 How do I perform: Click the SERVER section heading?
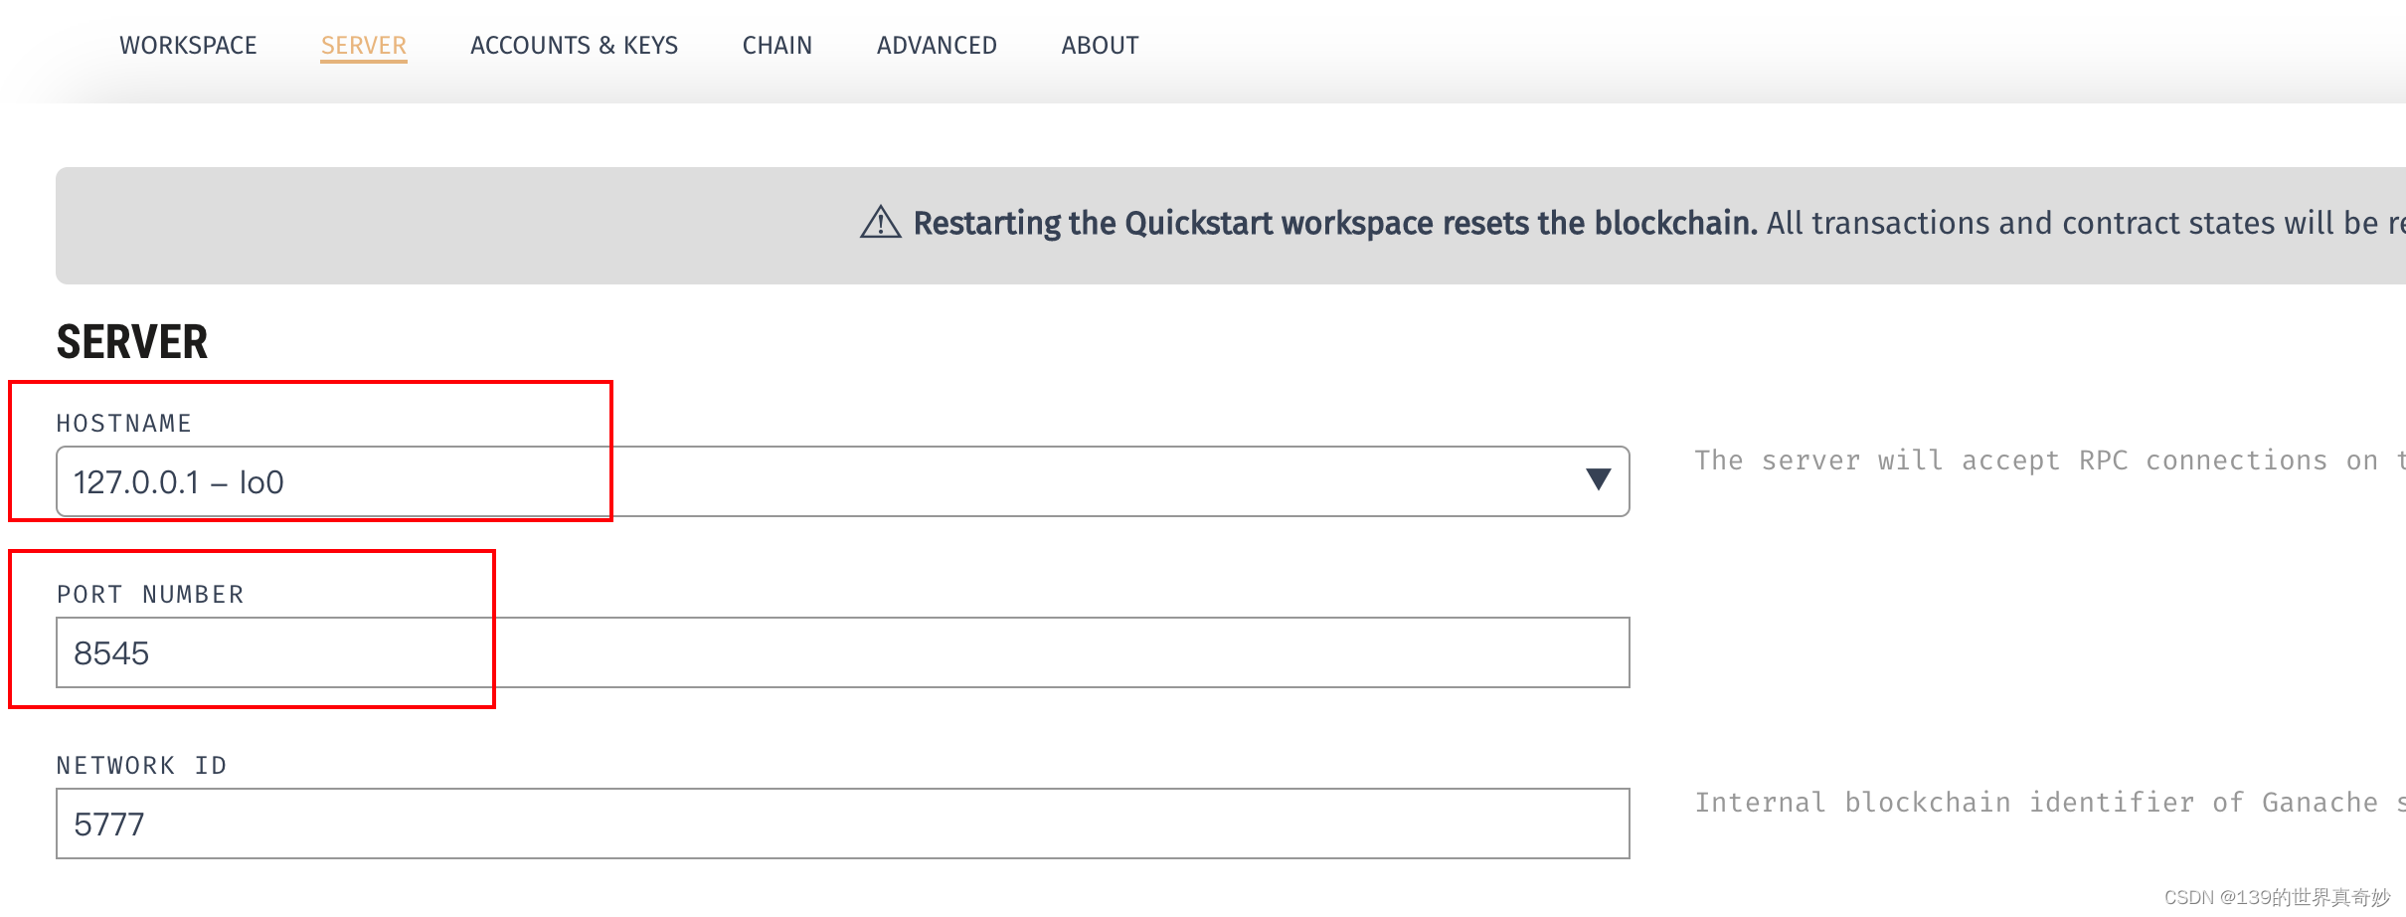(132, 342)
